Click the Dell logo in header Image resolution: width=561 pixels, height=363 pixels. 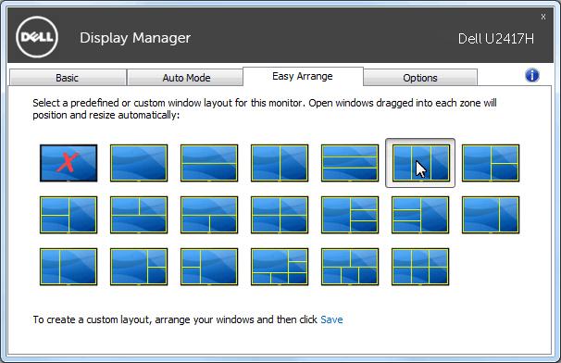click(37, 37)
